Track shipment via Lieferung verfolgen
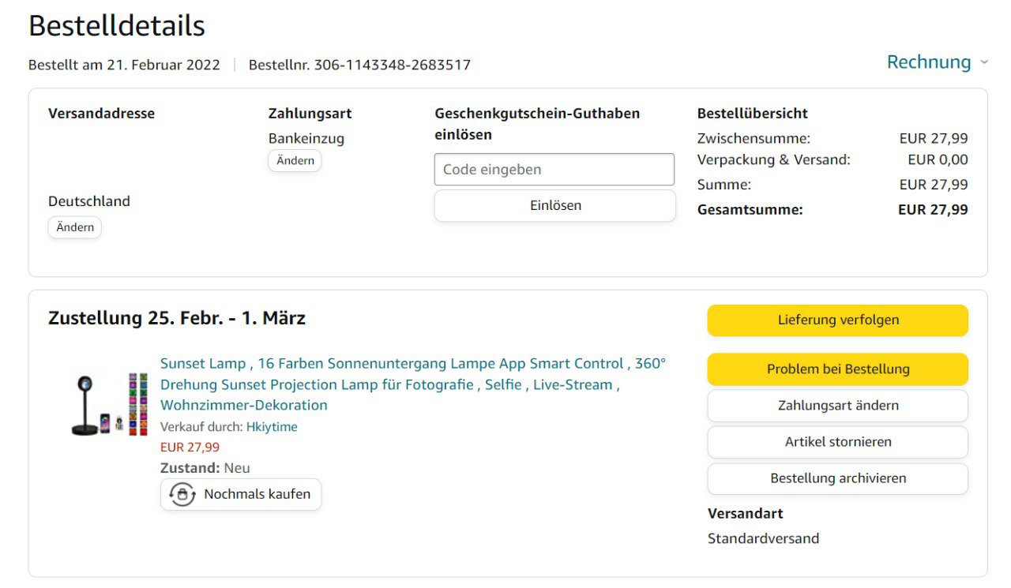 [x=837, y=320]
